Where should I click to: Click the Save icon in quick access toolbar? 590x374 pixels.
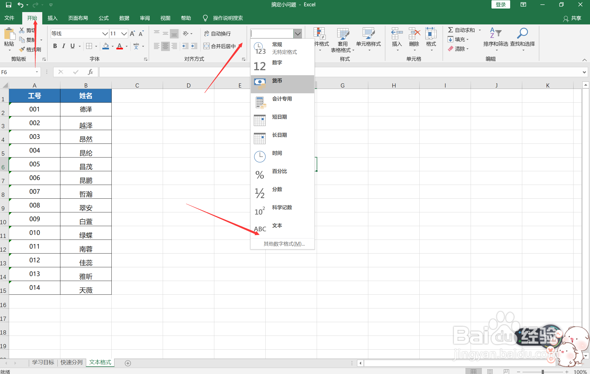(9, 5)
